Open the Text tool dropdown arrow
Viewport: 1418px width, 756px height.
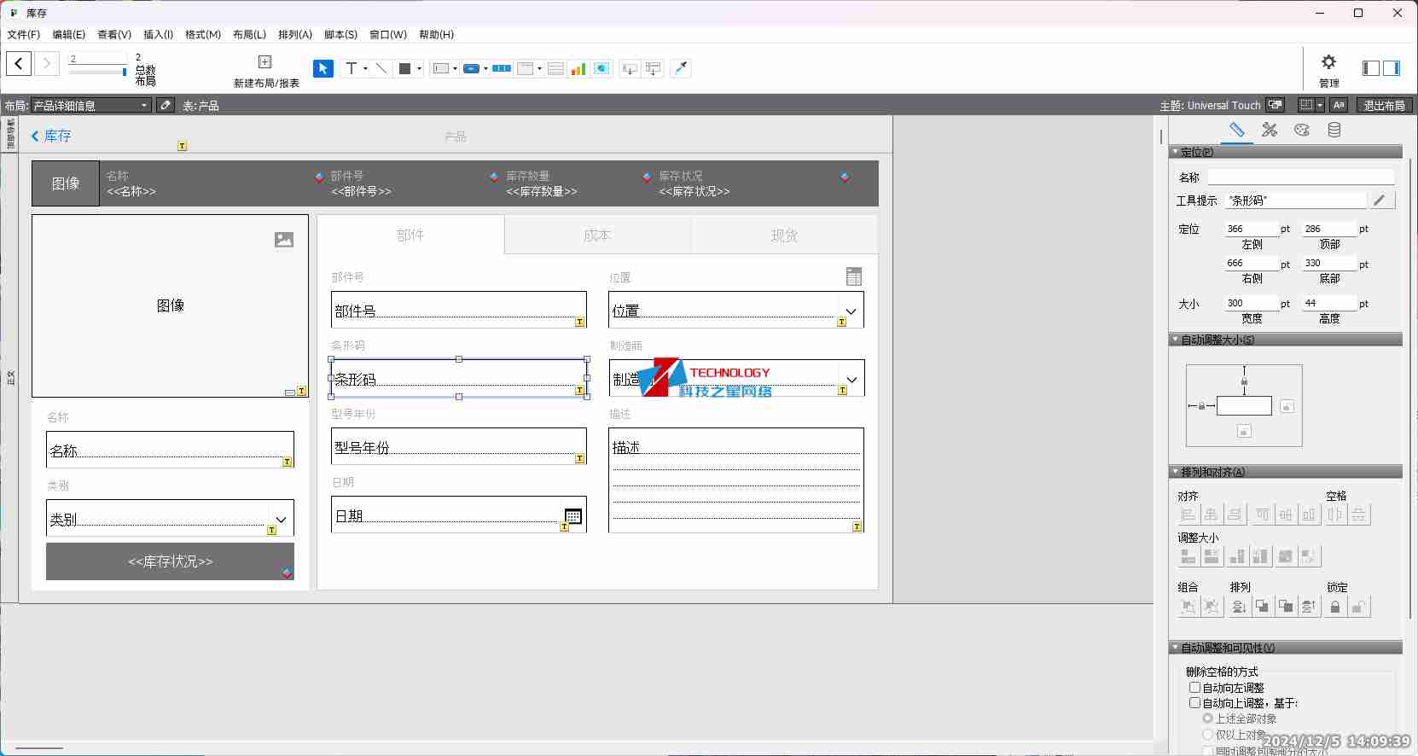point(365,68)
